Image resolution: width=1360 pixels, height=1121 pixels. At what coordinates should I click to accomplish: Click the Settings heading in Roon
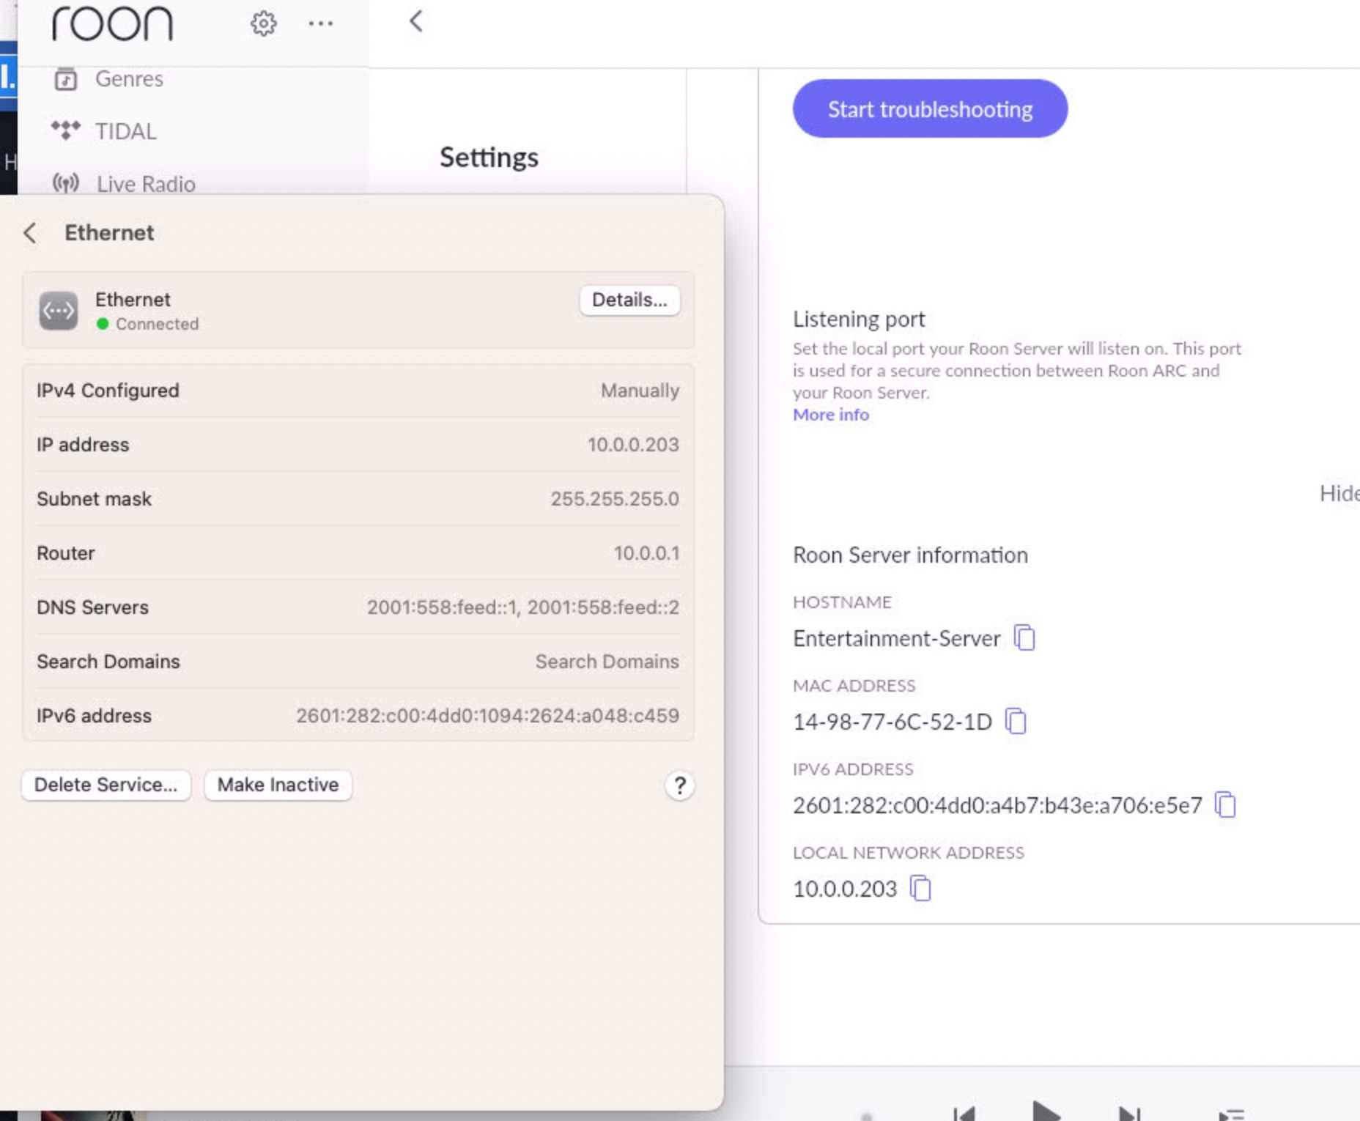point(489,157)
